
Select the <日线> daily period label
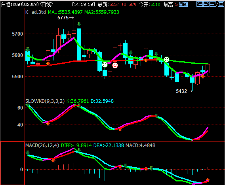(46, 4)
